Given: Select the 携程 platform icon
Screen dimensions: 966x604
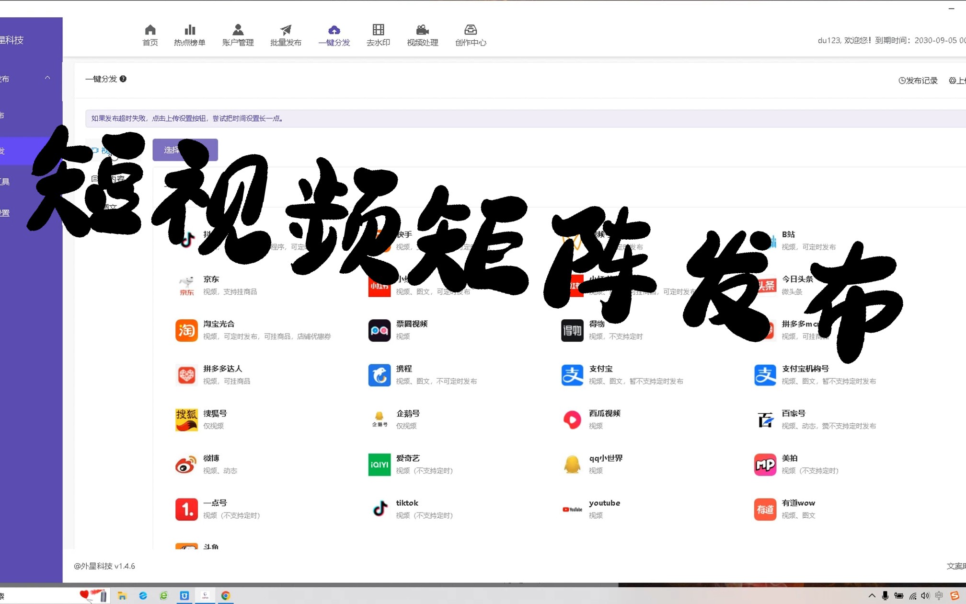Looking at the screenshot, I should click(379, 375).
